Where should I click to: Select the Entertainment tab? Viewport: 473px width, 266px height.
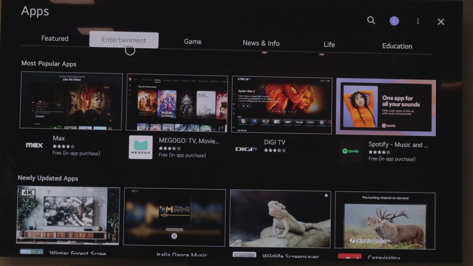click(x=124, y=40)
